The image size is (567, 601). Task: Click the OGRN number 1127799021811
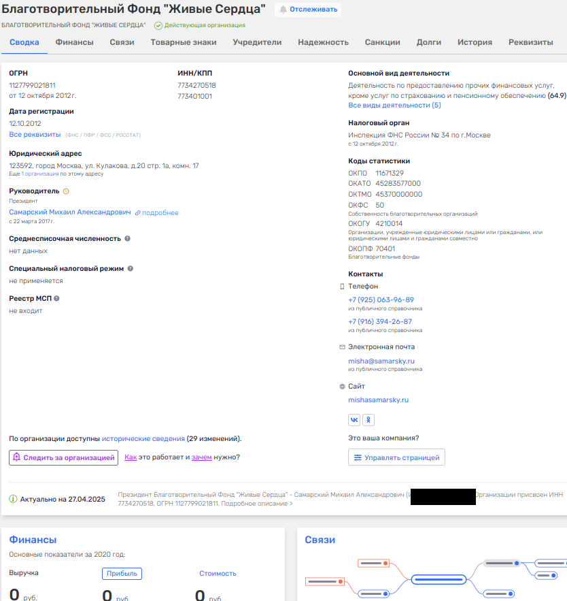click(x=32, y=85)
